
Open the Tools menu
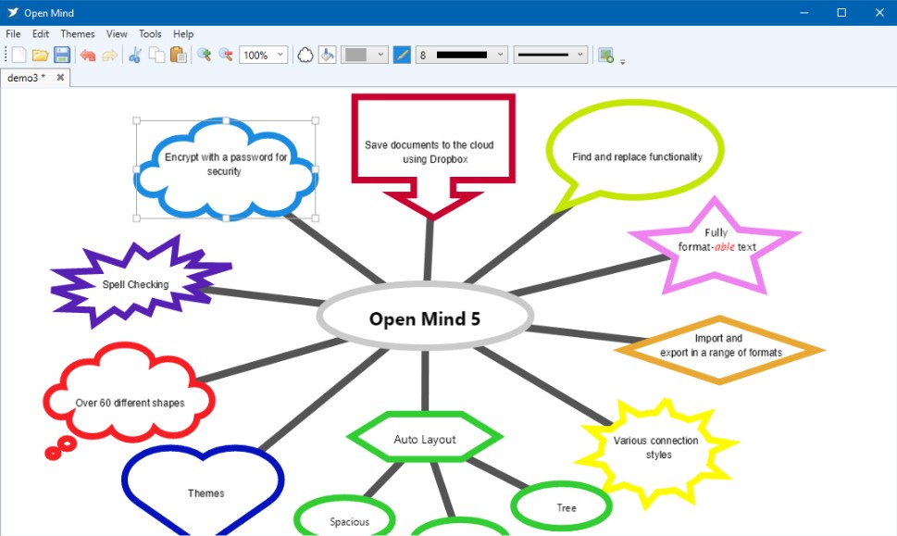(x=150, y=33)
